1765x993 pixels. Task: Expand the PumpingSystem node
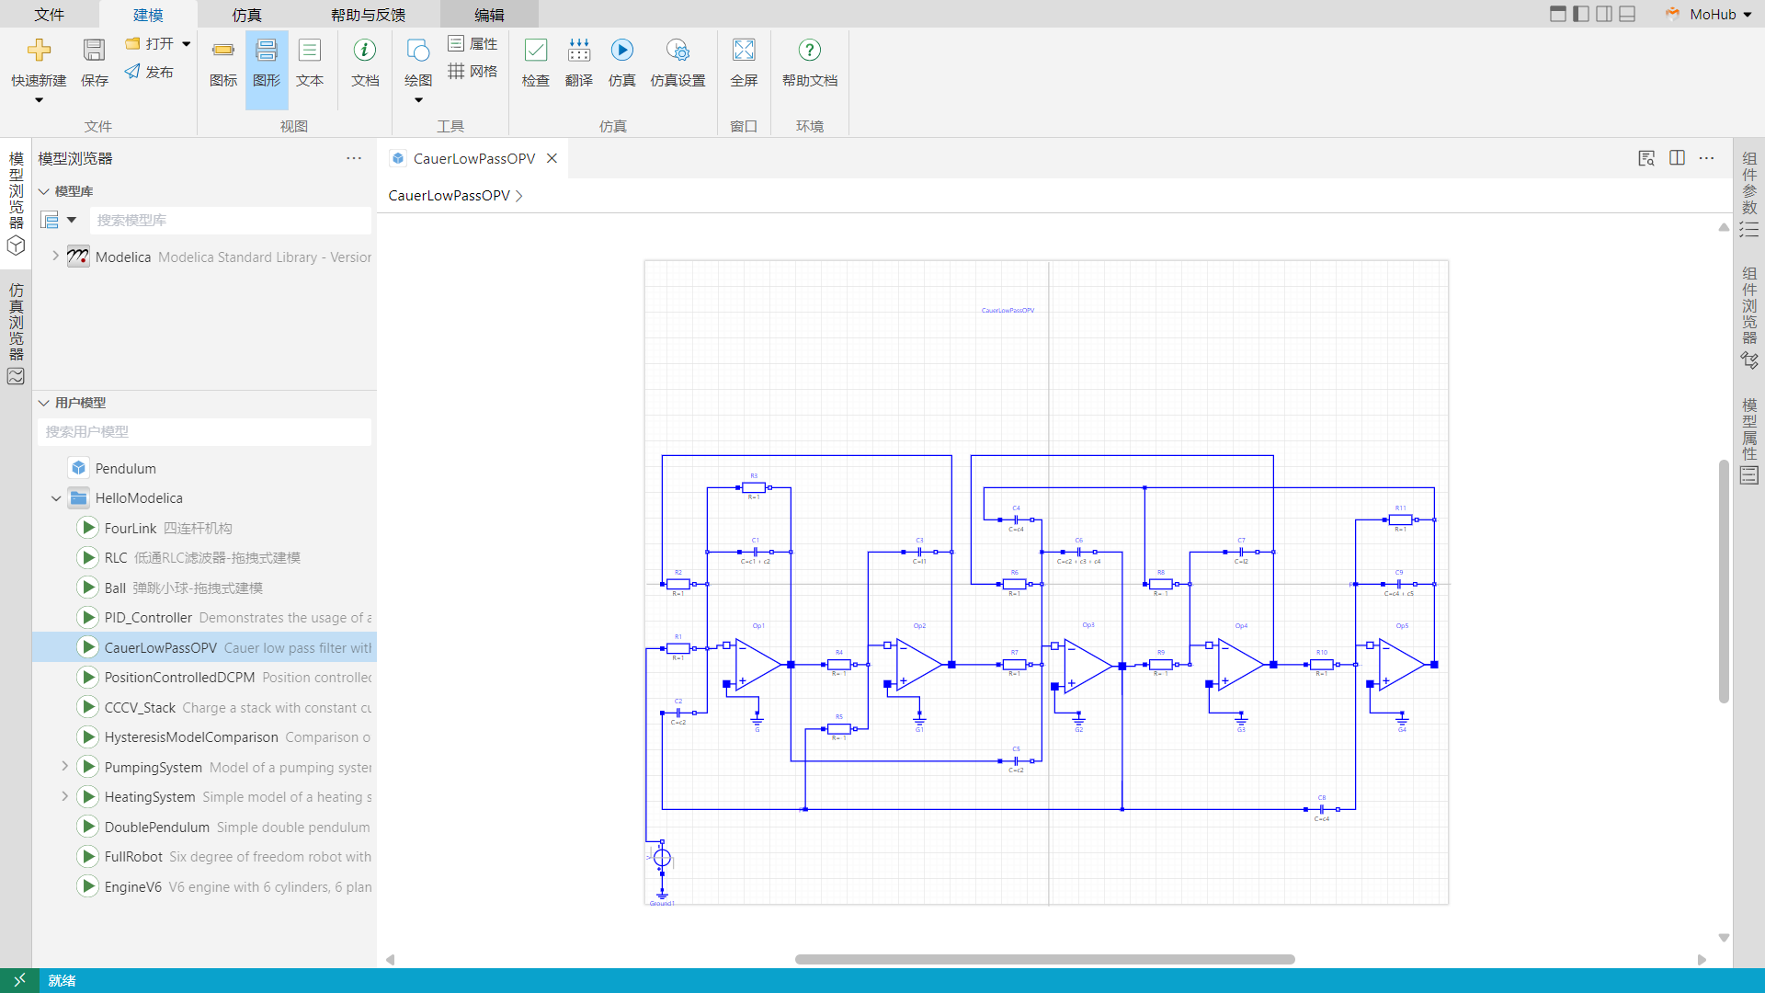[x=65, y=766]
